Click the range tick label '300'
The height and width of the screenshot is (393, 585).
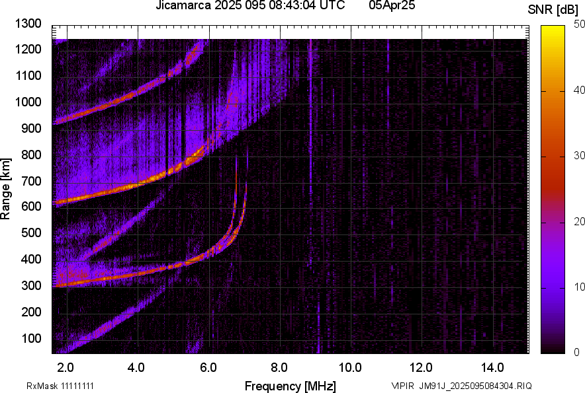click(x=31, y=285)
